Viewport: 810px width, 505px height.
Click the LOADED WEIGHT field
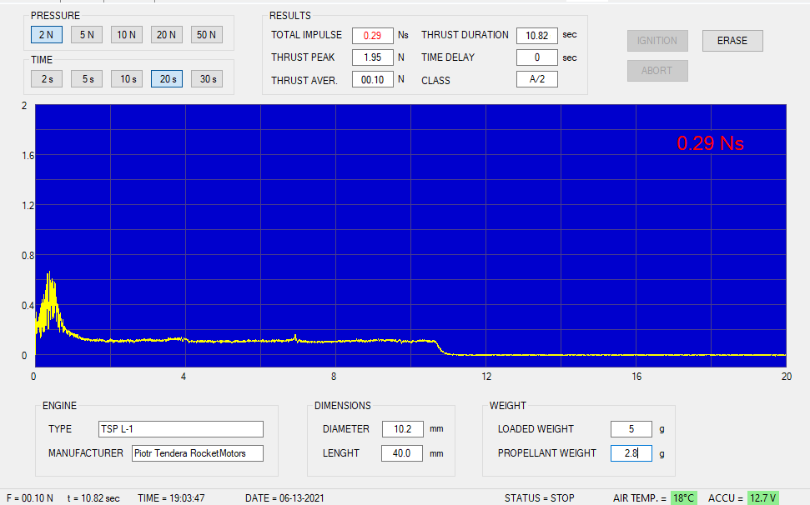pyautogui.click(x=631, y=429)
